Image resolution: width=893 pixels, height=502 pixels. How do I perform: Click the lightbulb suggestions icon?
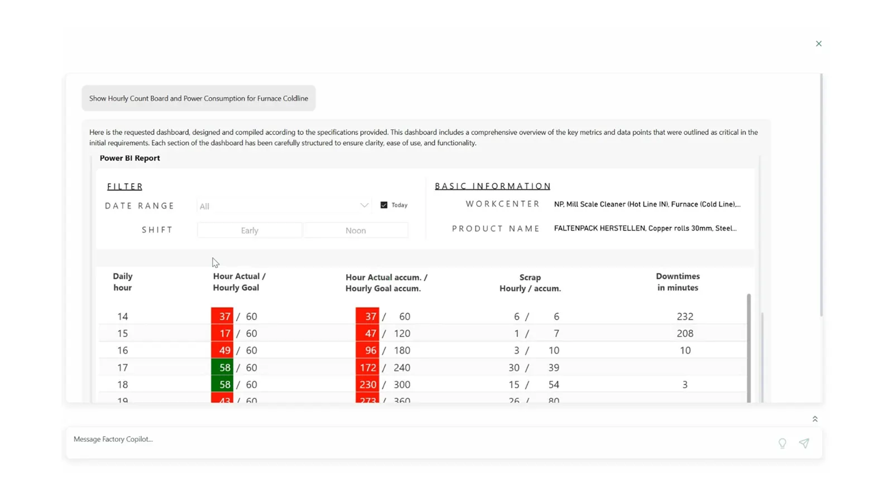pos(782,443)
